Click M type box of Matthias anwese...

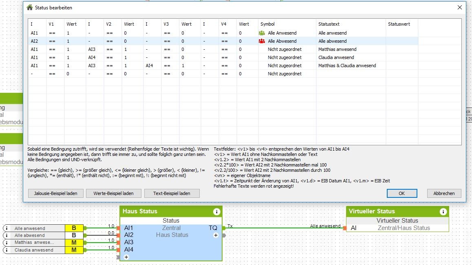[x=74, y=243]
